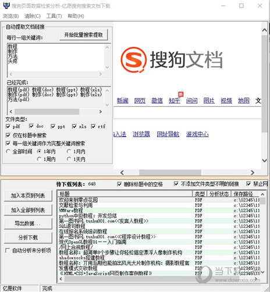Viewport: 270px width, 292px height.
Task: Select the 1周内 radio button
Action: pos(39,159)
